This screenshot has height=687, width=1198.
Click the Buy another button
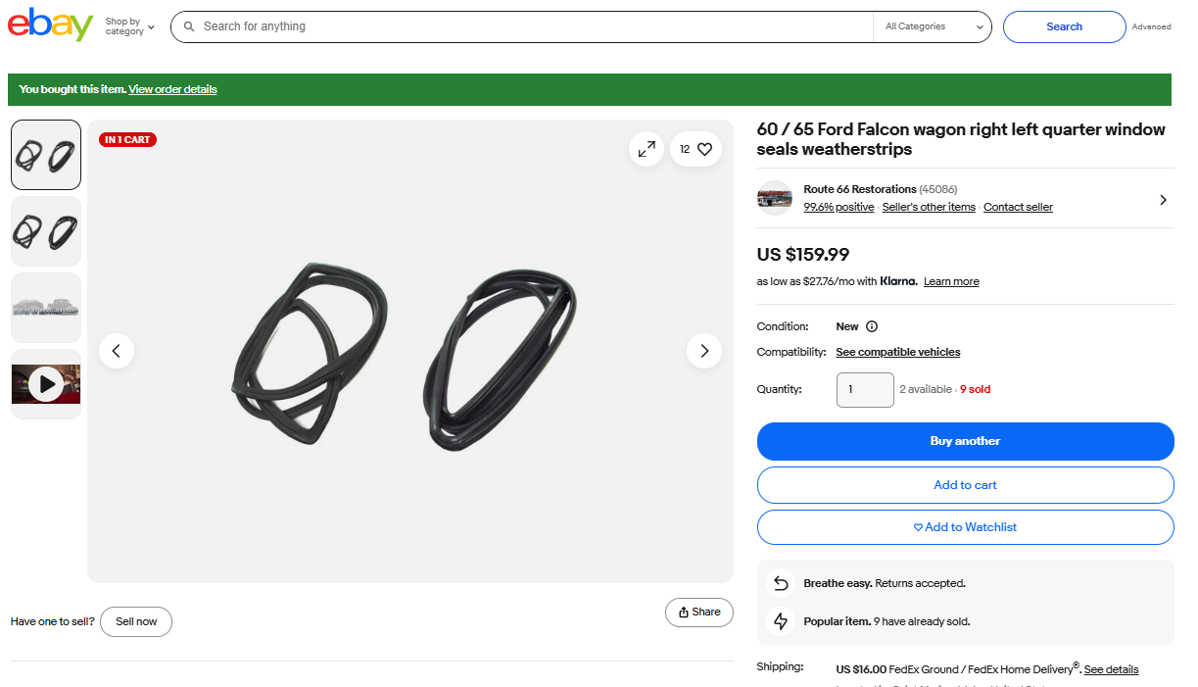pos(965,441)
